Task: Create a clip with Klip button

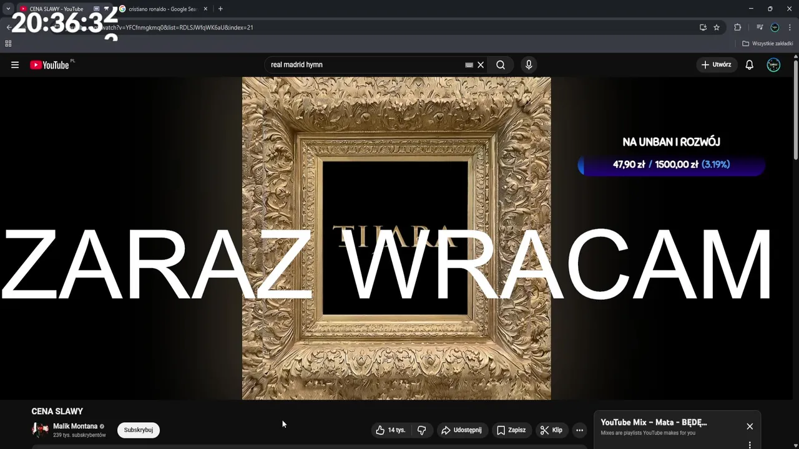Action: (x=551, y=430)
